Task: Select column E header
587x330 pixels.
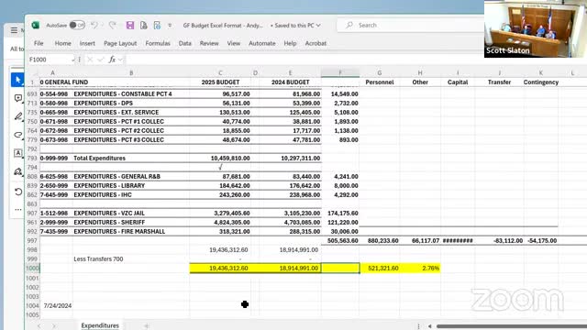Action: 290,73
